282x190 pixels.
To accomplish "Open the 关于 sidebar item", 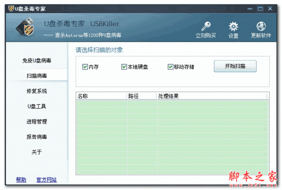I will 37,152.
